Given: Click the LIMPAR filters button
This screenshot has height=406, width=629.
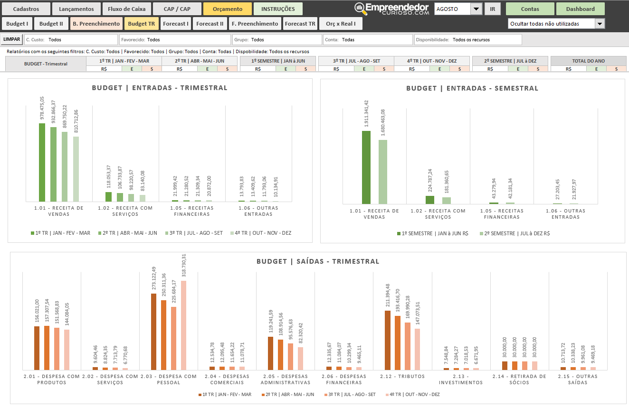Looking at the screenshot, I should coord(11,39).
